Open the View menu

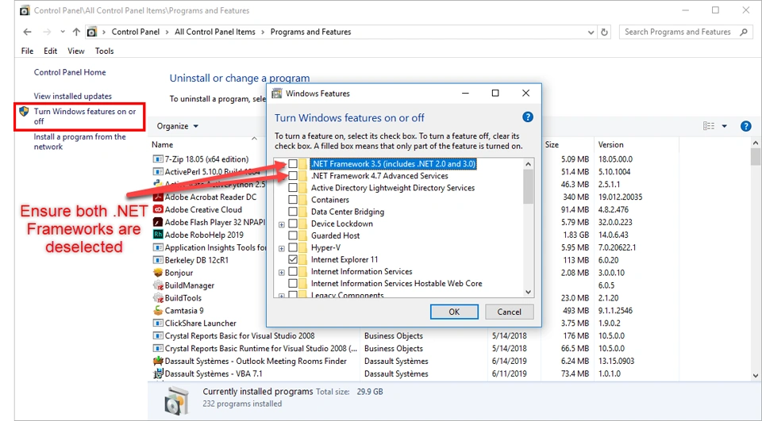point(76,51)
